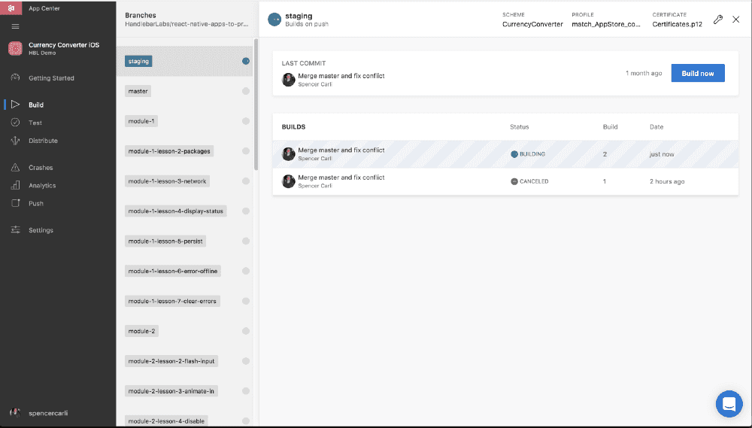The width and height of the screenshot is (752, 428).
Task: Click the last commit author avatar
Action: click(288, 80)
